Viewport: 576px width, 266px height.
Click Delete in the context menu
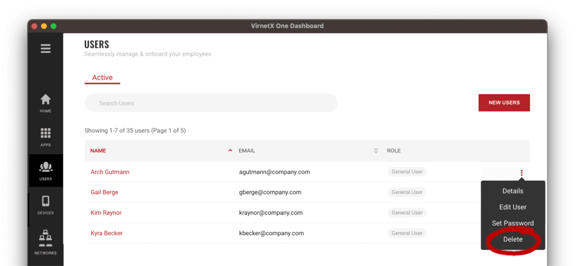pos(512,240)
